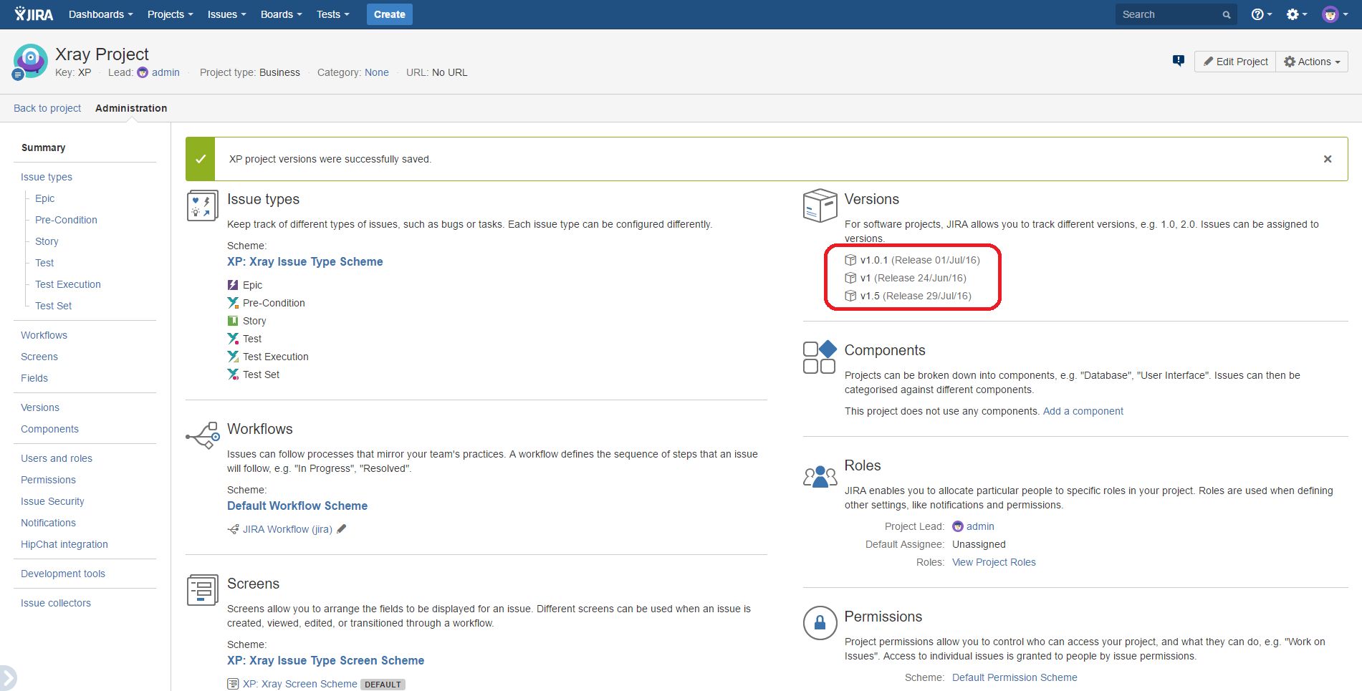
Task: Click the Xray Project avatar
Action: (x=30, y=61)
